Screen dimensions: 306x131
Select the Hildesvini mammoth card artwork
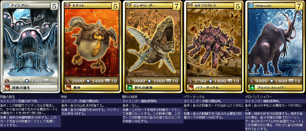pos(275,43)
